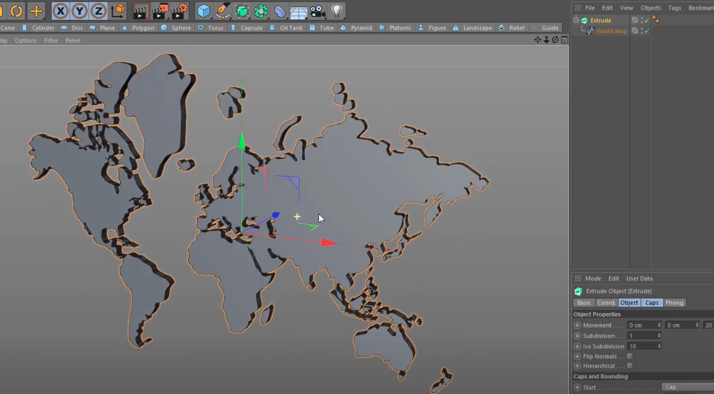This screenshot has width=714, height=394.
Task: Toggle World Map enabled green checkmark
Action: 647,31
